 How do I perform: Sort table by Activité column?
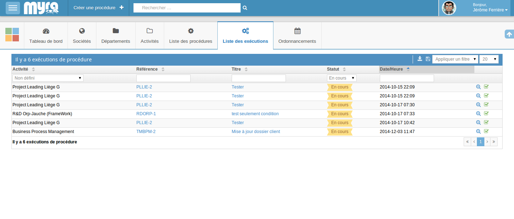tap(24, 69)
